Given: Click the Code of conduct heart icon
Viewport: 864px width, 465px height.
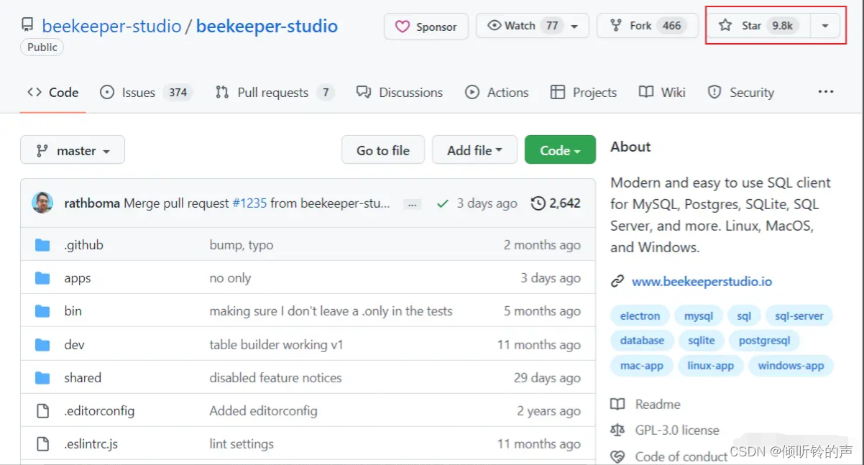Looking at the screenshot, I should coord(617,456).
